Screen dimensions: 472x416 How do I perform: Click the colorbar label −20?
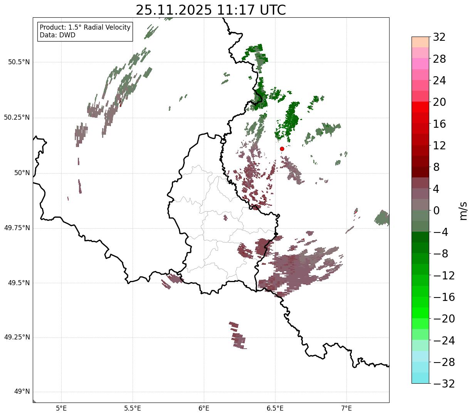[x=444, y=319]
